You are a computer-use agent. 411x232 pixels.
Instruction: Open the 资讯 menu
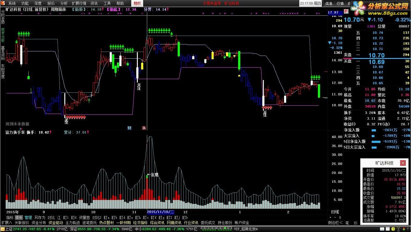click(94, 3)
